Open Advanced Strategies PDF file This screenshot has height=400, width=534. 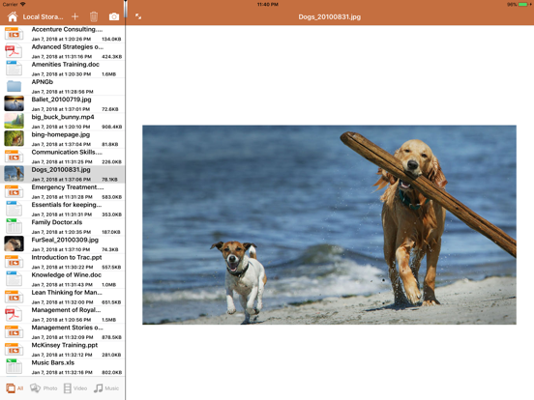coord(63,51)
